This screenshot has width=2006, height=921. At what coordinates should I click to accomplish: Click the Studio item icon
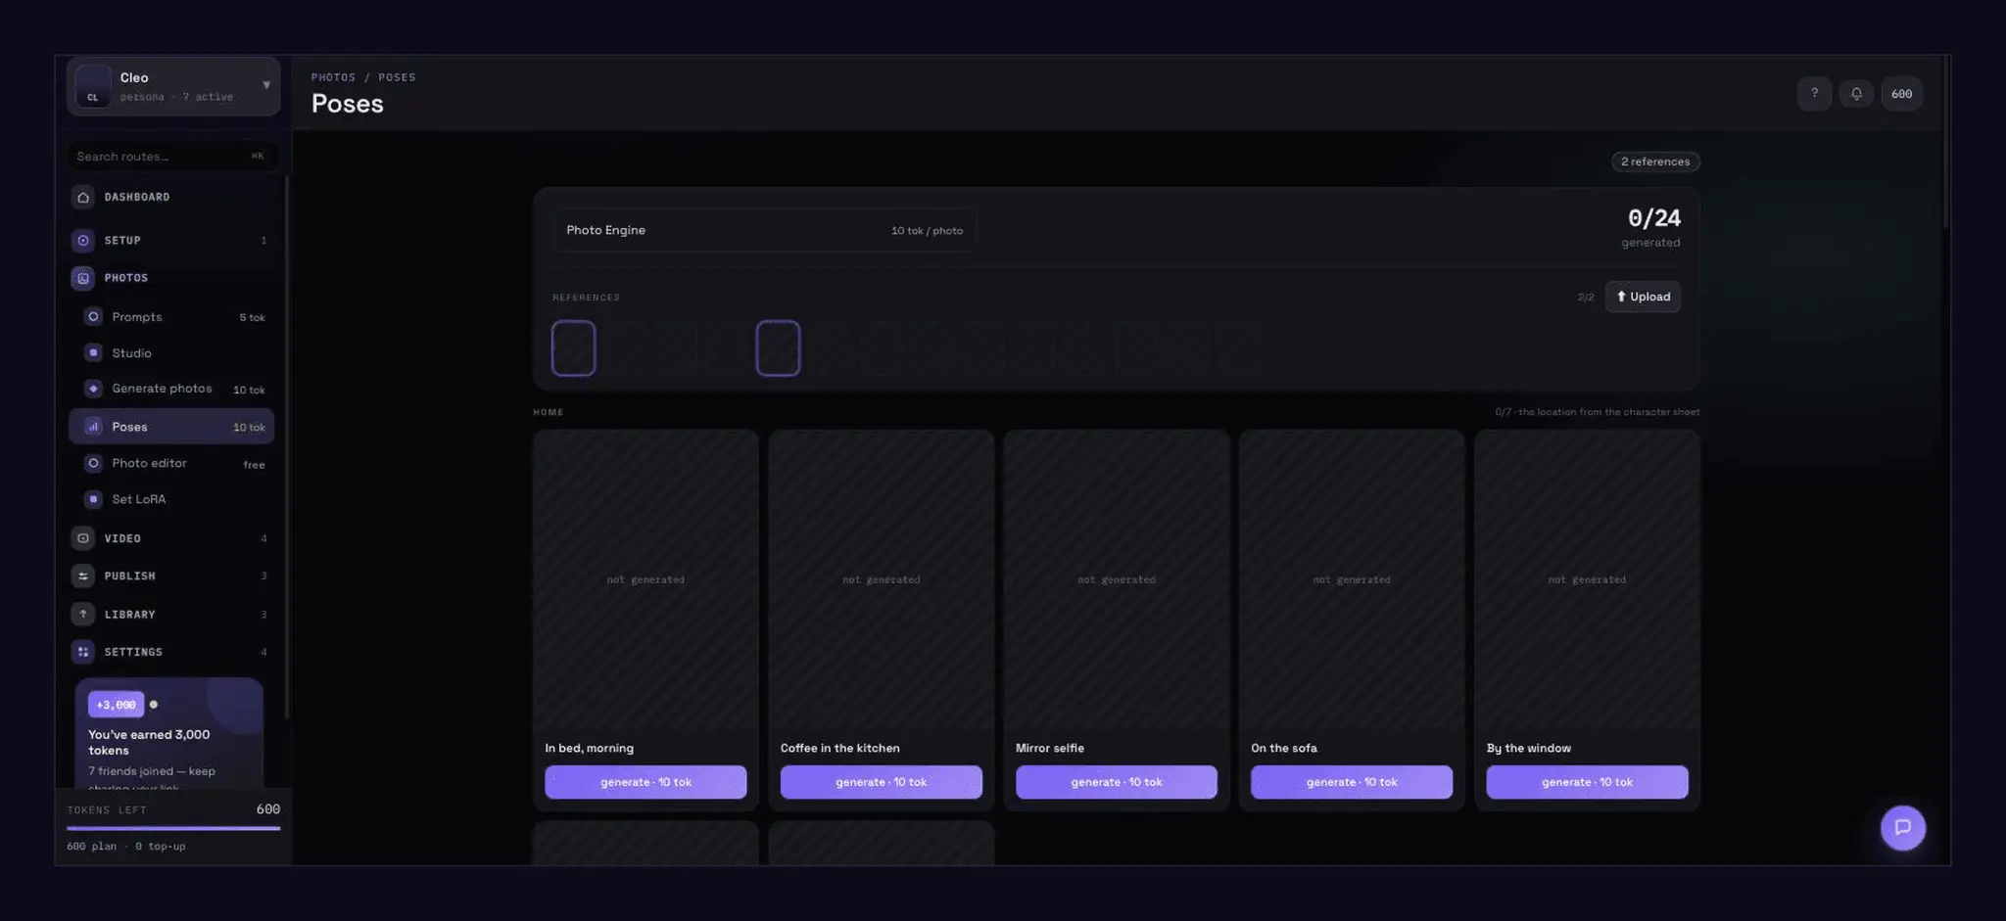coord(93,352)
